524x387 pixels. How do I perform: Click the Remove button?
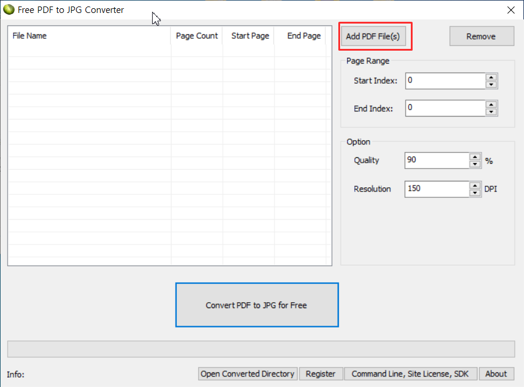[x=482, y=37]
